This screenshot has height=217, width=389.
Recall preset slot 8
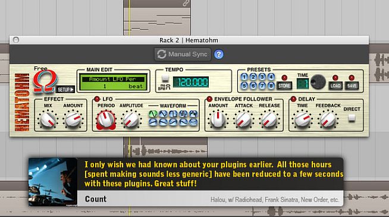(271, 86)
